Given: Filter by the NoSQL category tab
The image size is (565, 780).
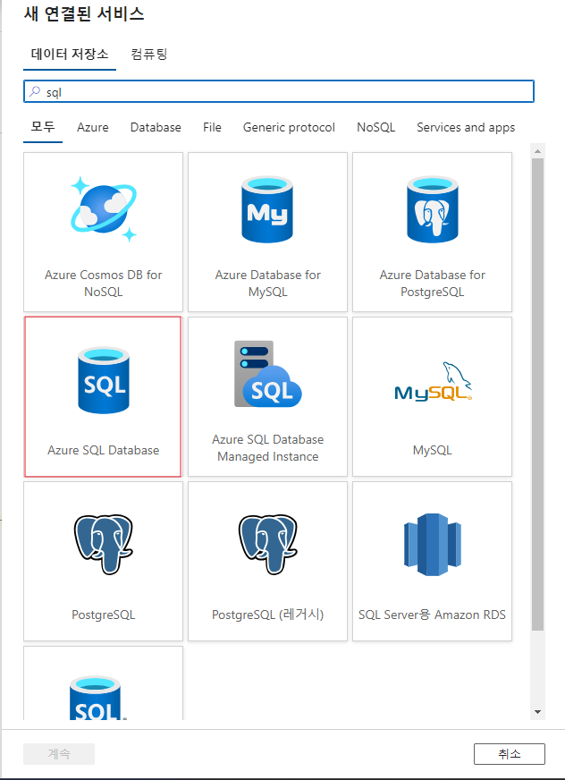Looking at the screenshot, I should (376, 127).
